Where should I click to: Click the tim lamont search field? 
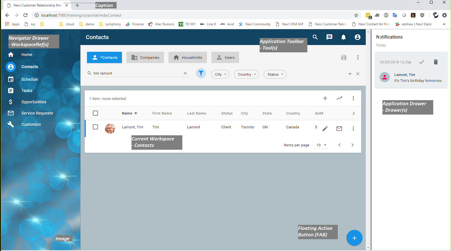136,73
